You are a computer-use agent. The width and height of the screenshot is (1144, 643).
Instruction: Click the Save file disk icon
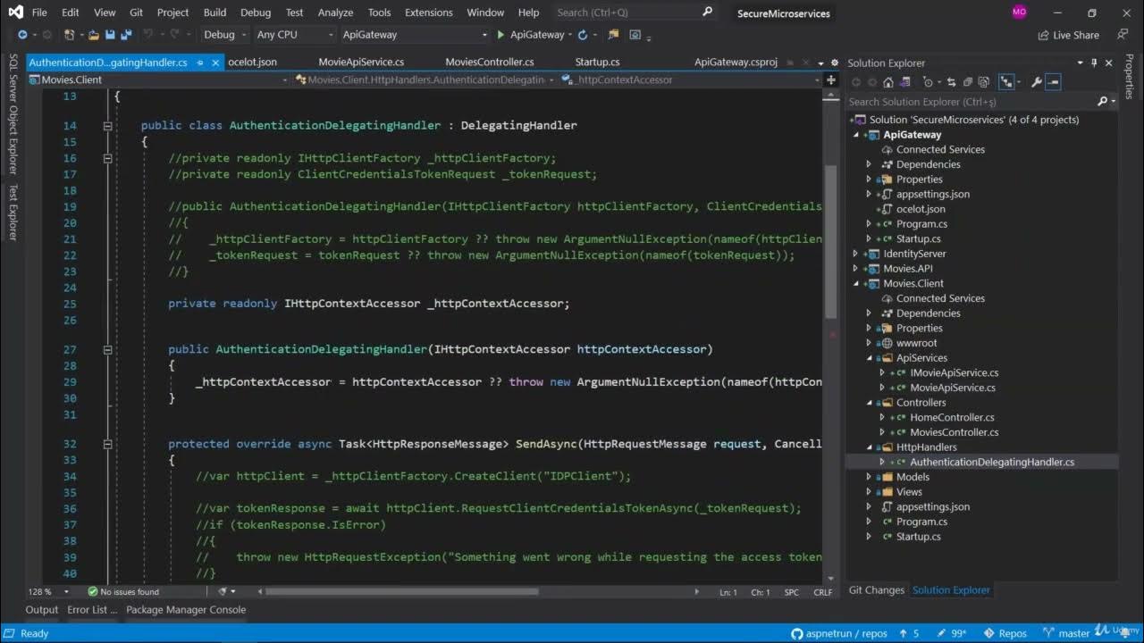(x=110, y=35)
